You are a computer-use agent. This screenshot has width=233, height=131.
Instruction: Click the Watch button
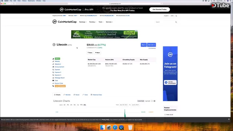coord(98,52)
